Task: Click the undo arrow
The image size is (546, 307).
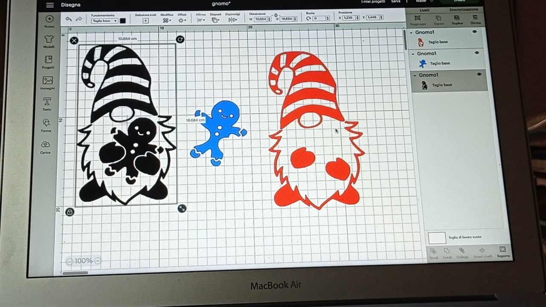Action: [x=69, y=19]
